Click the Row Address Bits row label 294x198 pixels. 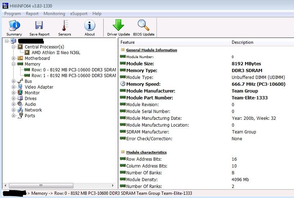pyautogui.click(x=144, y=159)
